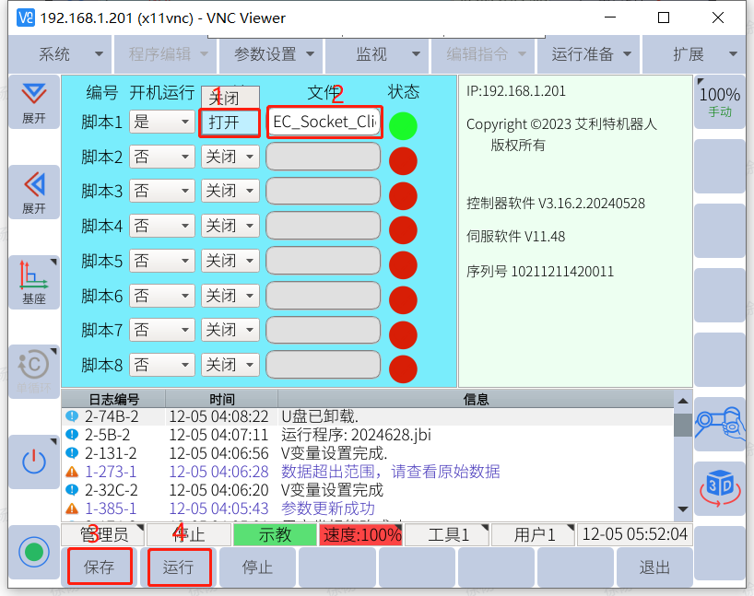Click the red speed 100% indicator
The image size is (754, 596).
pyautogui.click(x=360, y=534)
